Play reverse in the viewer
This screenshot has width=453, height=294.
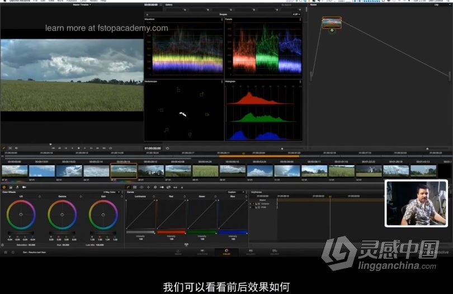click(72, 148)
